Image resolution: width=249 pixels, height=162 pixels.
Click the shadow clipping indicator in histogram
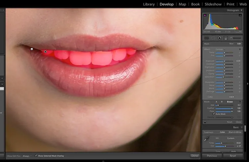205,15
